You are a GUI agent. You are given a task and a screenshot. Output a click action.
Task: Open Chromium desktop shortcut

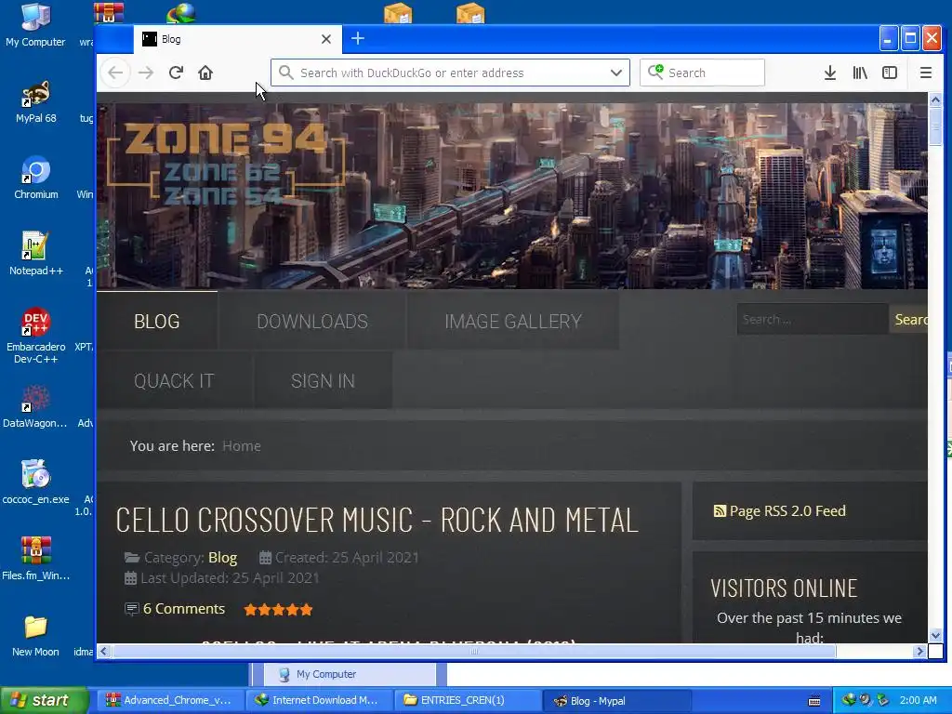tap(36, 178)
